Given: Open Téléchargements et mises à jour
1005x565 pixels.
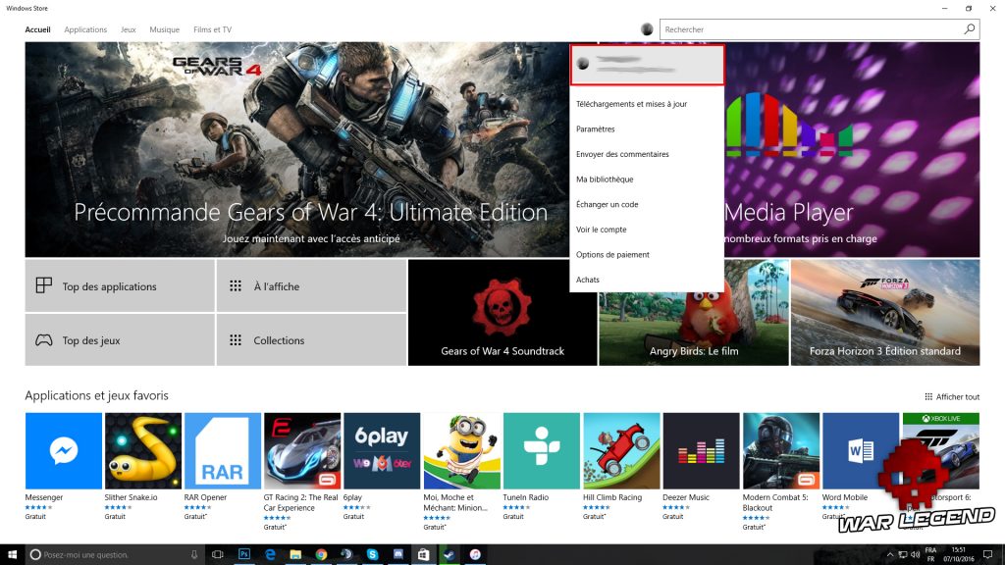Looking at the screenshot, I should pos(631,104).
